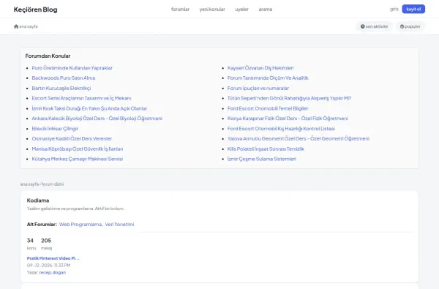Open Web Programlama subforum
The image size is (439, 289).
80,225
